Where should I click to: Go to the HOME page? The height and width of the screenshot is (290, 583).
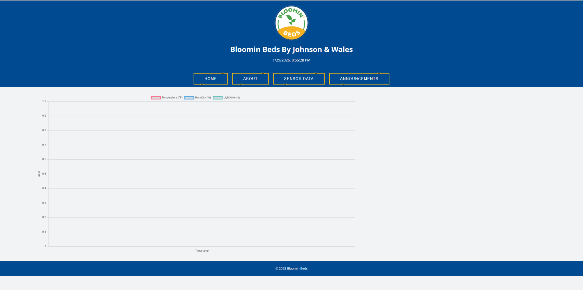(x=211, y=79)
